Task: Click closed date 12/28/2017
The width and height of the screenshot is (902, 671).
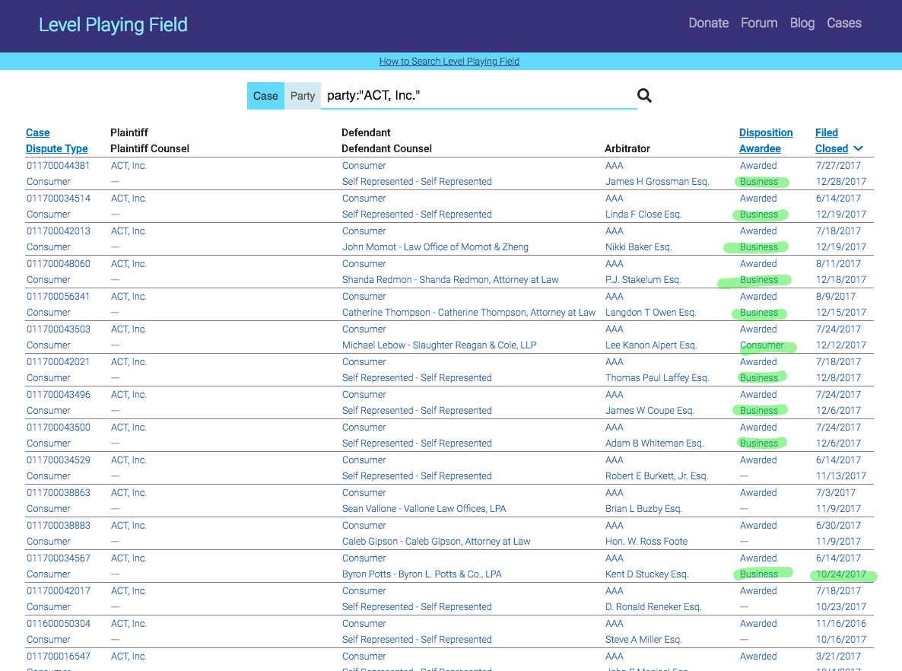Action: click(x=840, y=182)
